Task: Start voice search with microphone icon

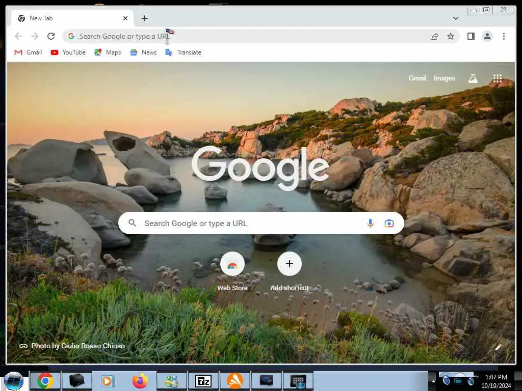Action: pyautogui.click(x=370, y=223)
